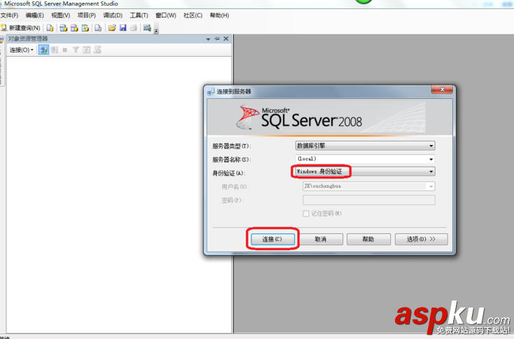Close the 连接到服务器 dialog
This screenshot has width=514, height=339.
tap(442, 90)
